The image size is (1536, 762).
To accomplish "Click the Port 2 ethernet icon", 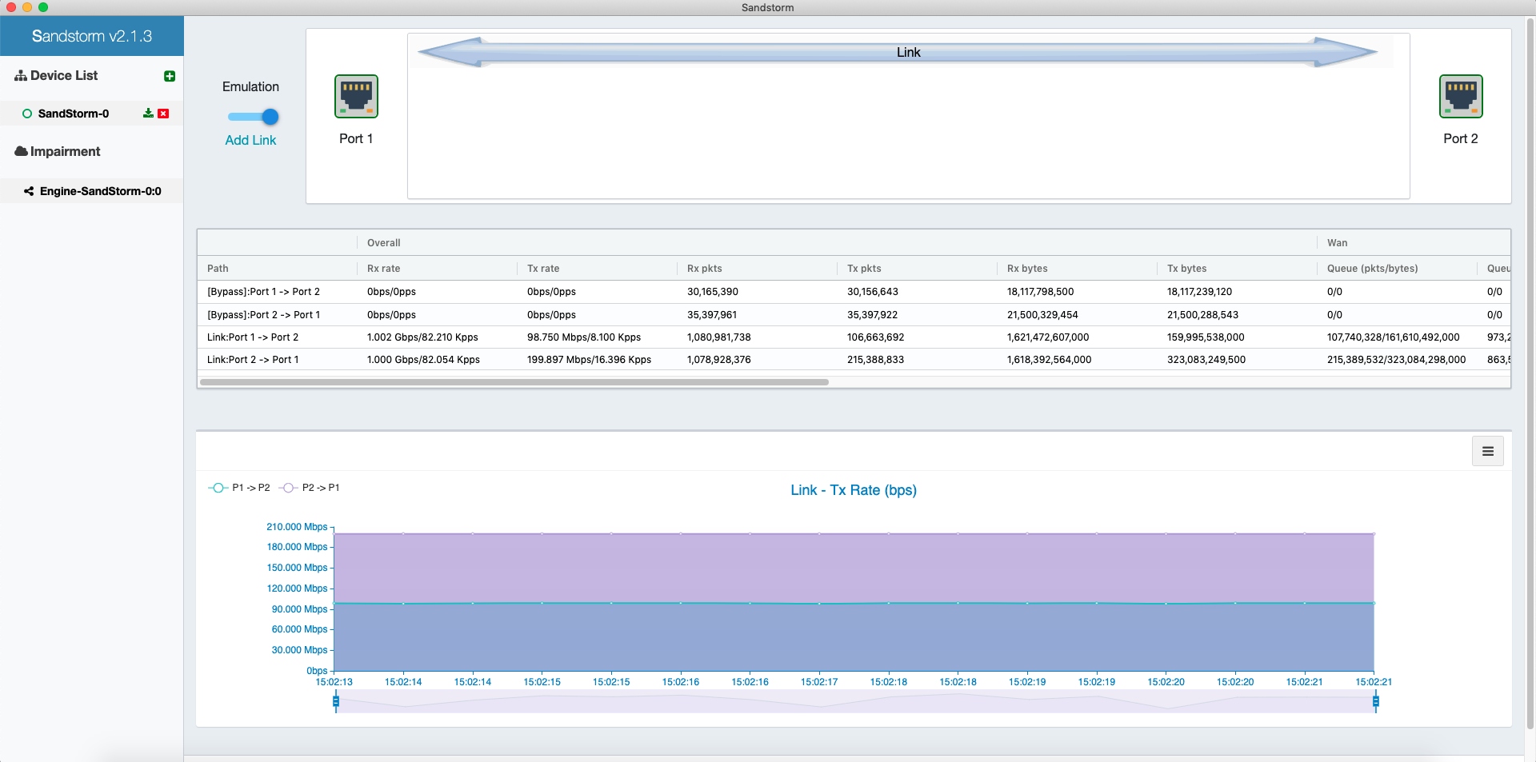I will 1461,96.
